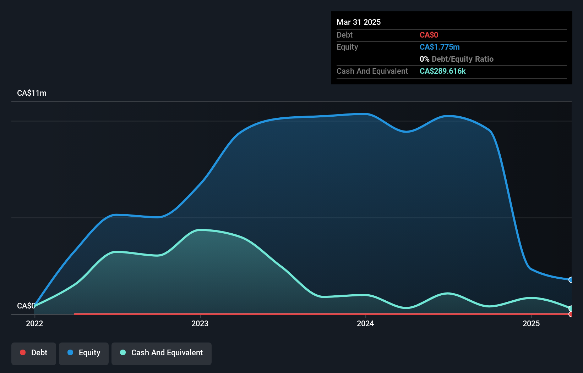583x373 pixels.
Task: Click the 2022 x-axis label
Action: (34, 323)
